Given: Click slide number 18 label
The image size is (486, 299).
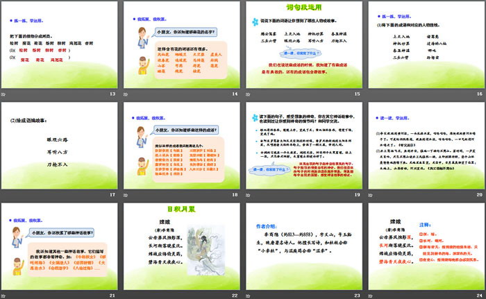Looking at the screenshot, I should pos(235,194).
